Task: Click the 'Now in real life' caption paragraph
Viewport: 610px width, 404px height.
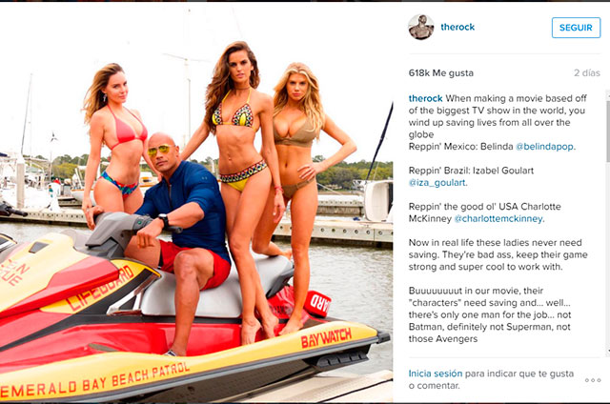Action: [x=498, y=254]
